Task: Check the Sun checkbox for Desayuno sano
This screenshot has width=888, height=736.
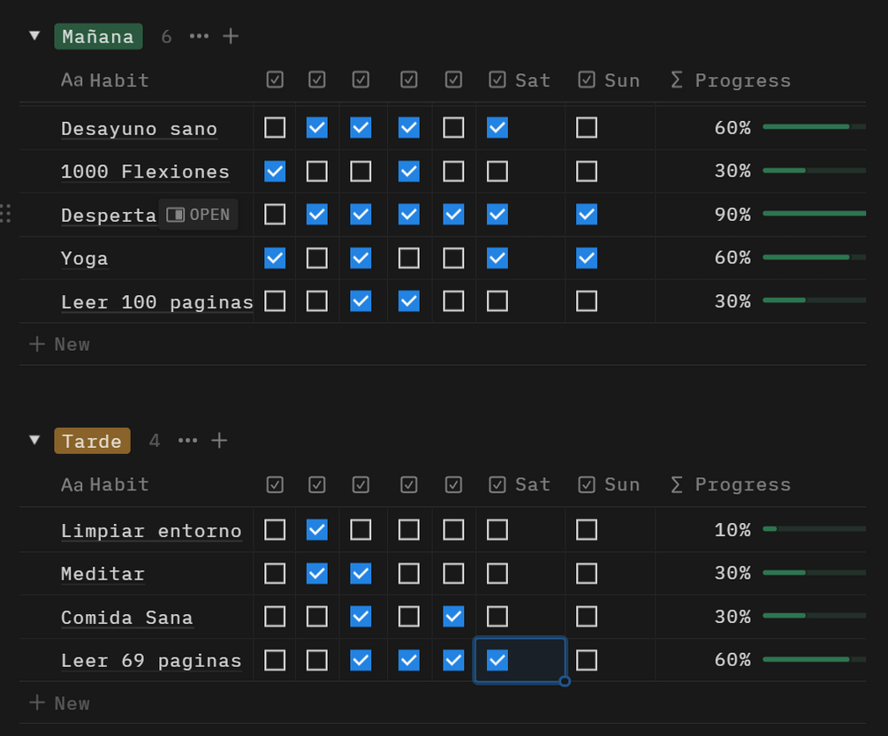Action: pyautogui.click(x=587, y=128)
